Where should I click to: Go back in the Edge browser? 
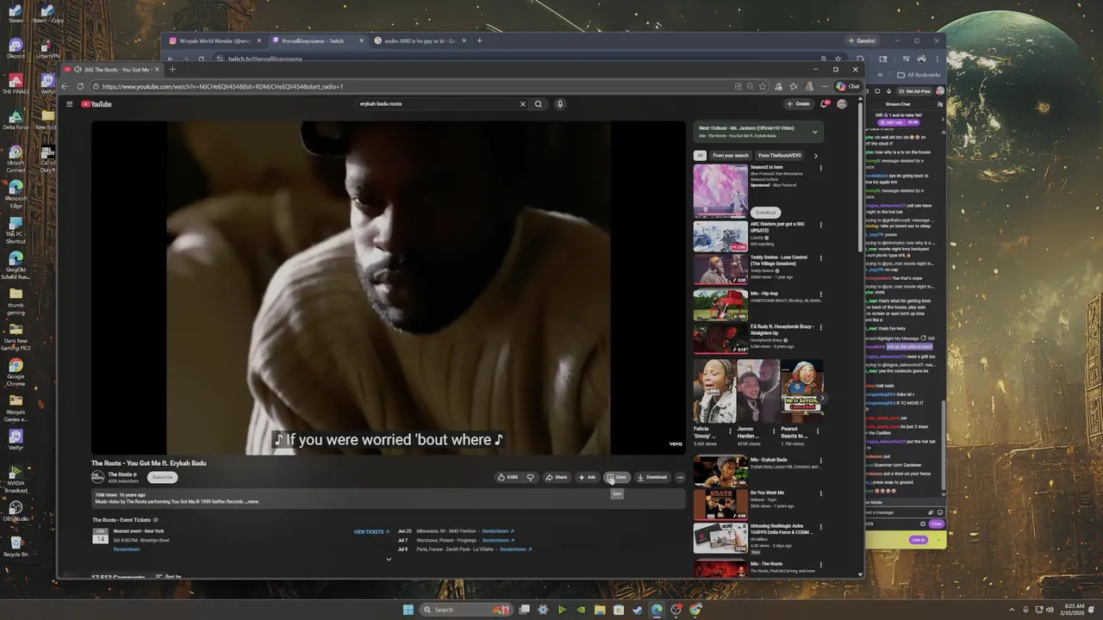click(x=65, y=86)
